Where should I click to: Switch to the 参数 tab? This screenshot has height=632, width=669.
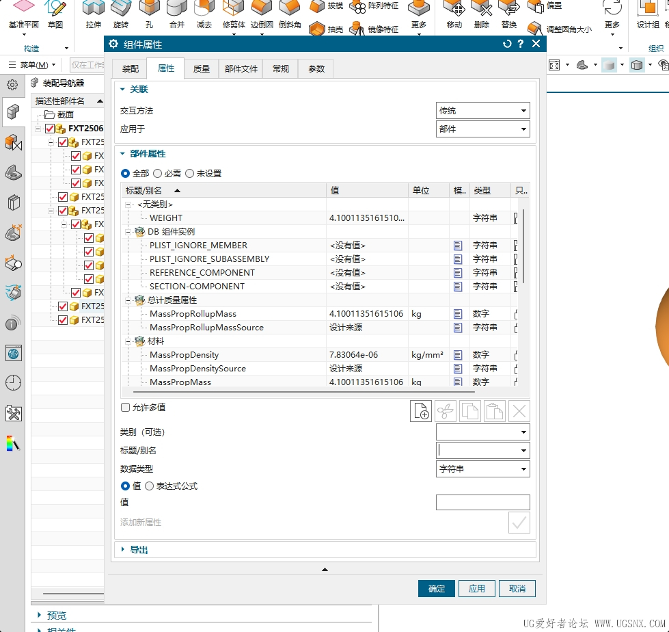point(316,69)
